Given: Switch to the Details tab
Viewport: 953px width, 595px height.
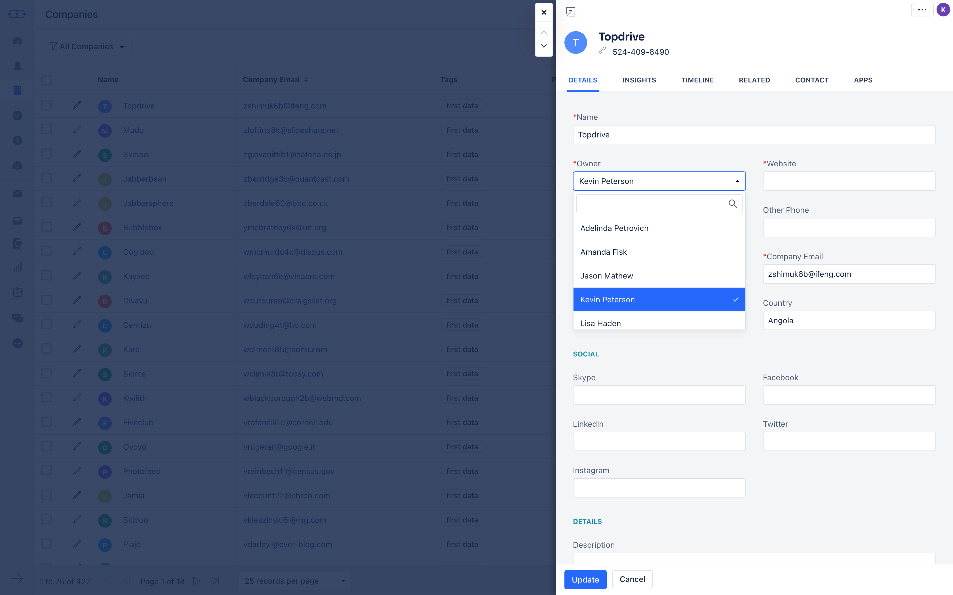Looking at the screenshot, I should pyautogui.click(x=582, y=80).
